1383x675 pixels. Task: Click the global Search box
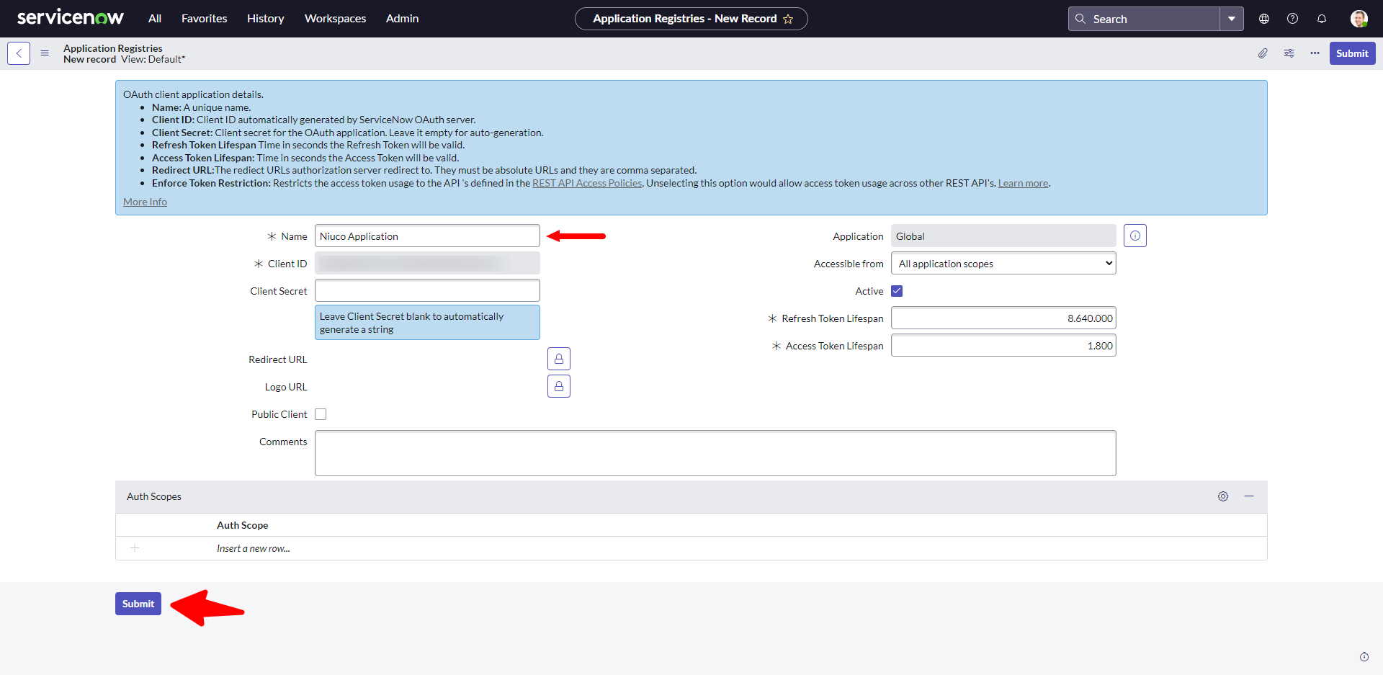click(1144, 19)
